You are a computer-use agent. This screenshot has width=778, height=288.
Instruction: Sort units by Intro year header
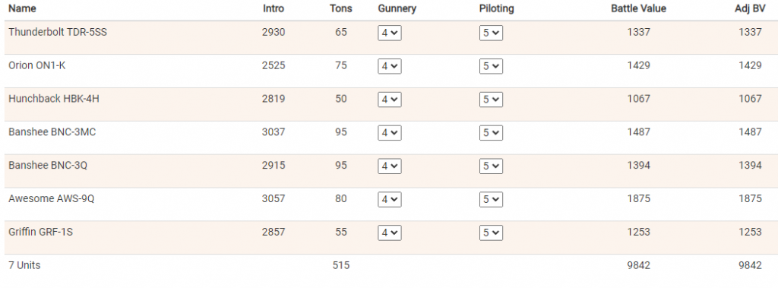[274, 8]
